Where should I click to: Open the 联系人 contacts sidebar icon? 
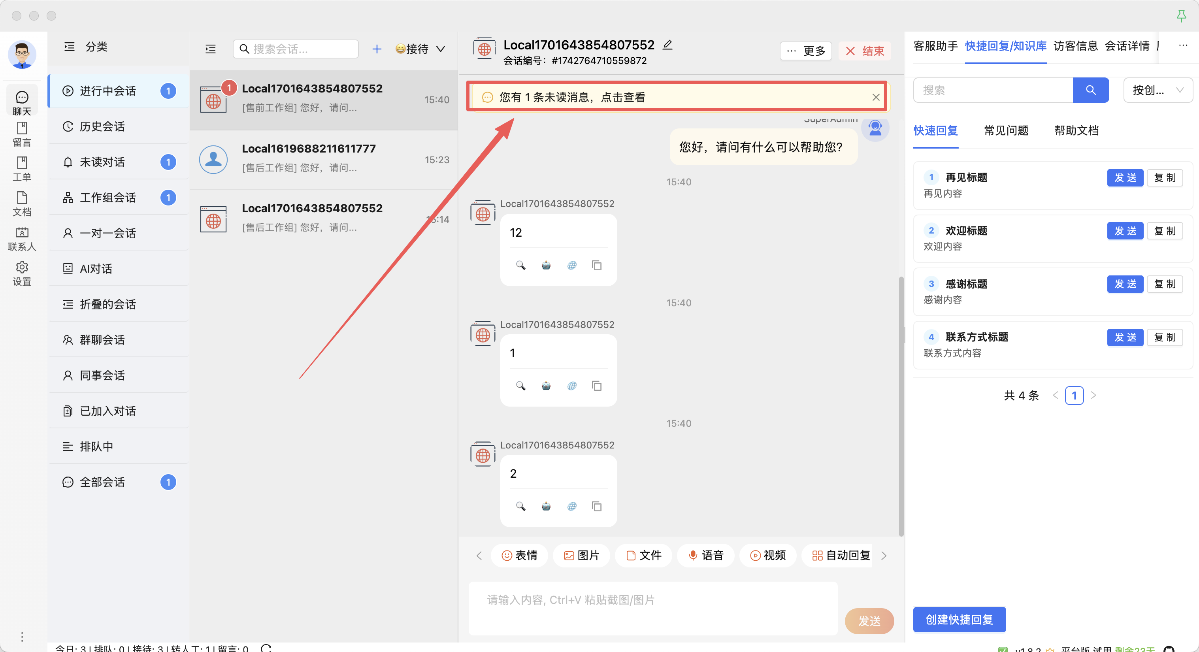pos(21,238)
